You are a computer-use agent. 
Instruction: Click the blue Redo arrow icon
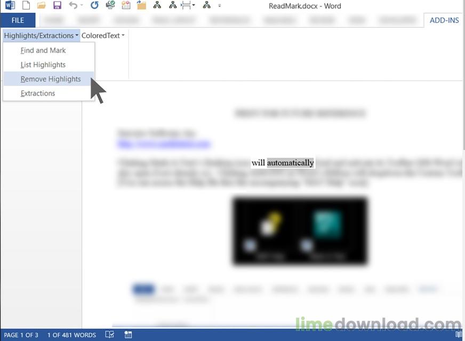pyautogui.click(x=94, y=5)
